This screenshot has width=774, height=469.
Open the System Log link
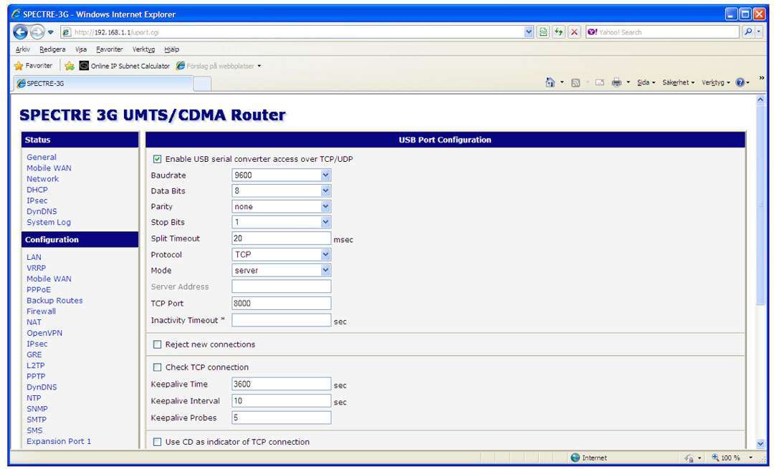[49, 223]
